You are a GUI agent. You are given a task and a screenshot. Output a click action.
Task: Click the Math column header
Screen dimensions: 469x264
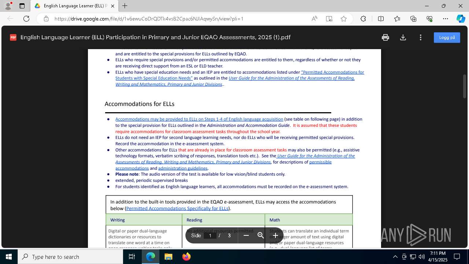[274, 220]
